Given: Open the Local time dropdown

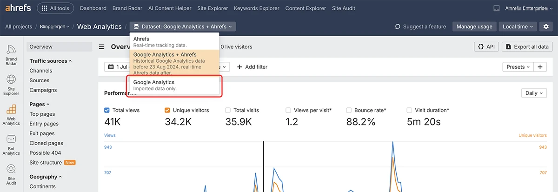Looking at the screenshot, I should tap(518, 26).
